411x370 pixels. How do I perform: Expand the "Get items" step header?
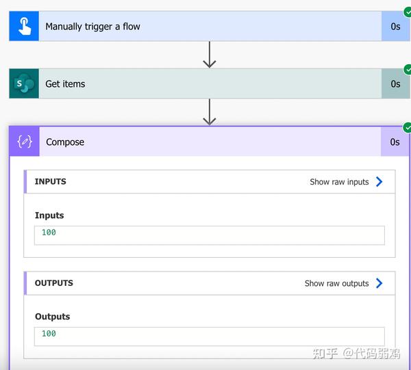[x=65, y=84]
